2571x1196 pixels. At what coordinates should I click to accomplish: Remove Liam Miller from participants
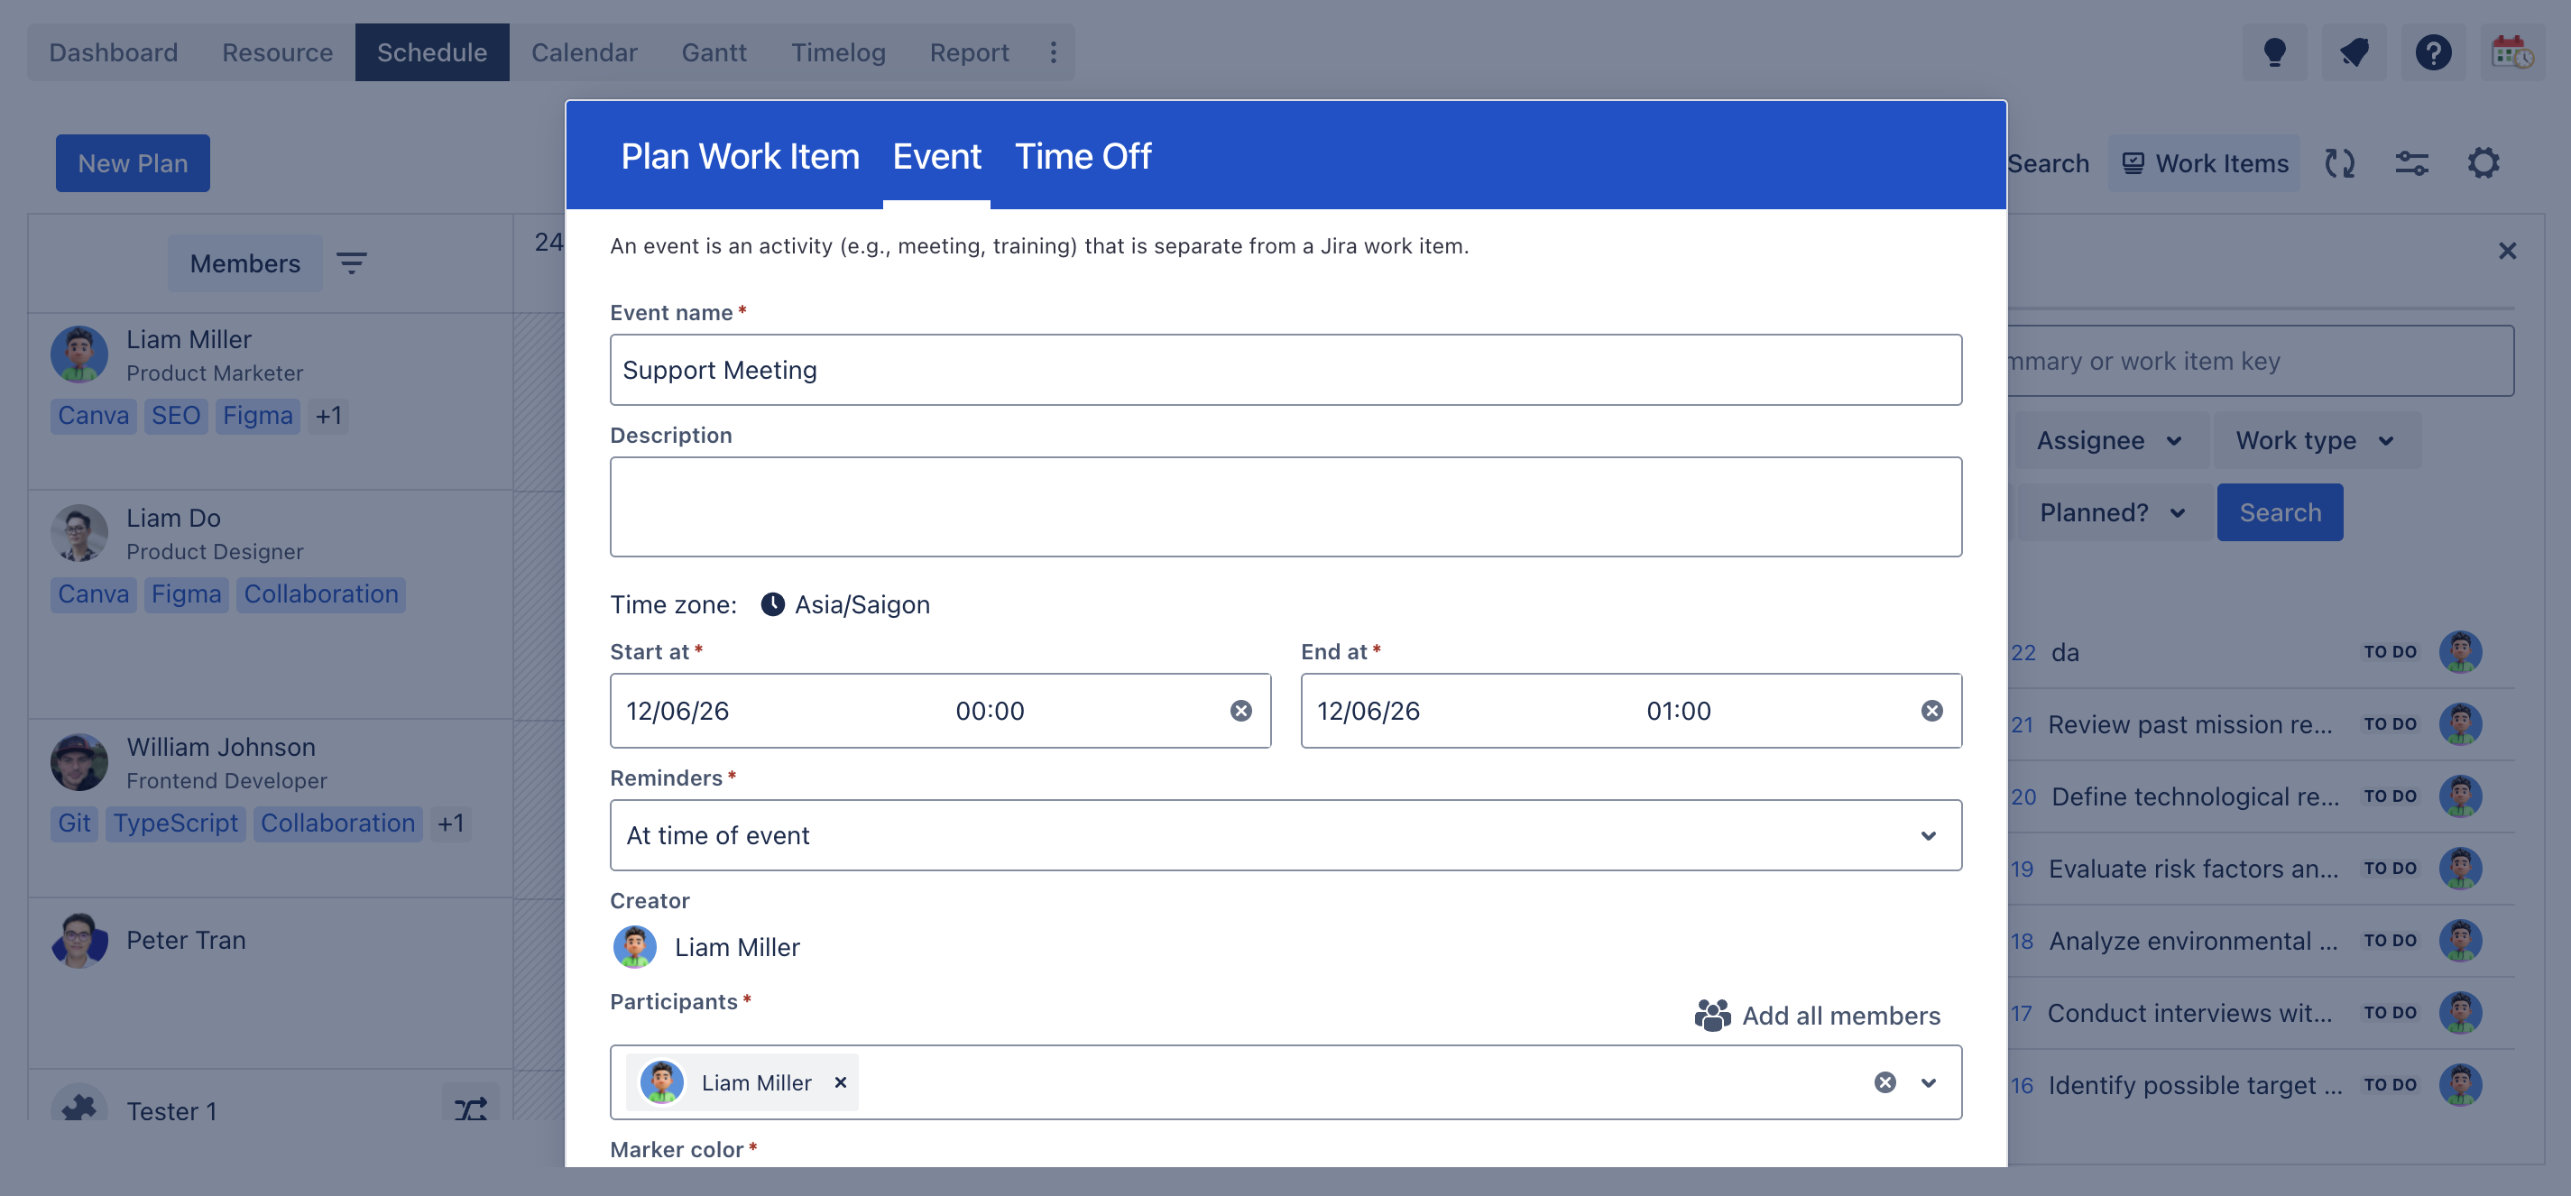pyautogui.click(x=841, y=1082)
